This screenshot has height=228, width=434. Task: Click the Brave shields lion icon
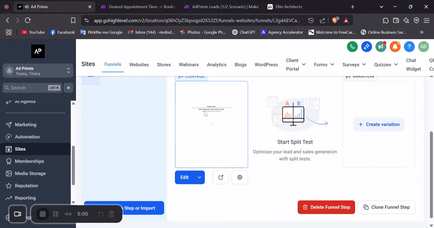335,20
